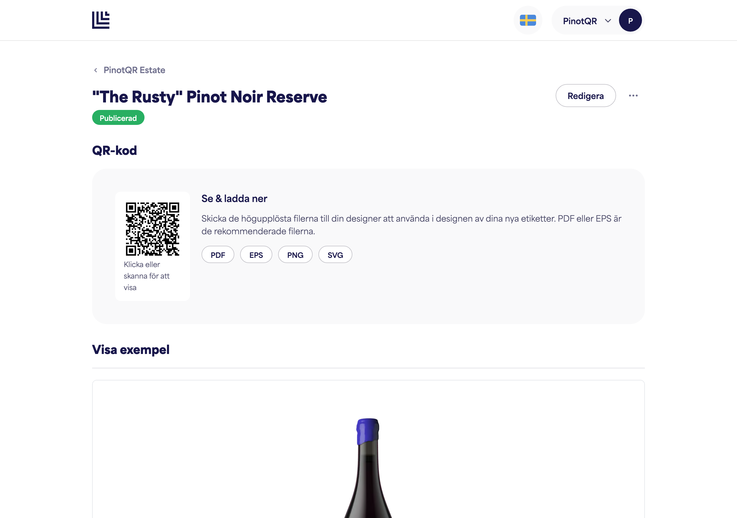The image size is (737, 518).
Task: Download the QR code as PDF
Action: coord(218,255)
